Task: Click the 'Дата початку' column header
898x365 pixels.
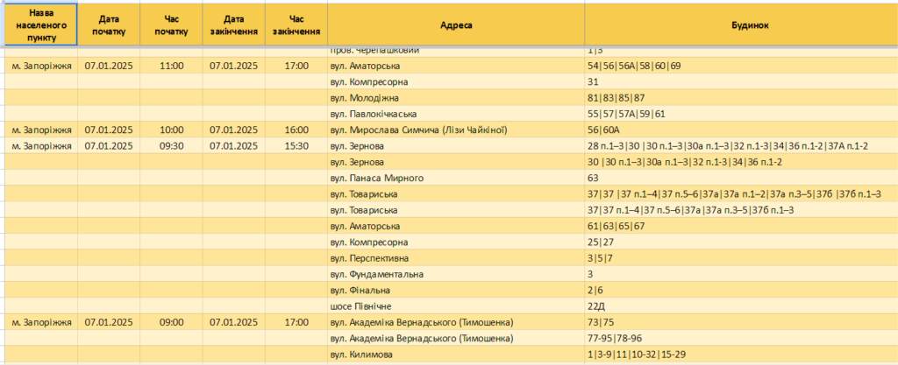Action: (x=109, y=25)
